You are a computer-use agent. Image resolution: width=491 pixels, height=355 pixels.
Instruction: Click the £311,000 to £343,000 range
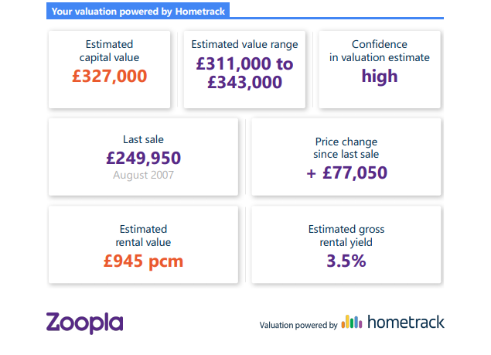(x=244, y=73)
